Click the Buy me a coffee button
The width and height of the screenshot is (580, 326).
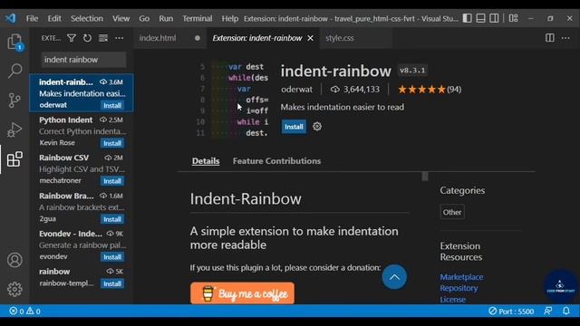click(x=243, y=293)
